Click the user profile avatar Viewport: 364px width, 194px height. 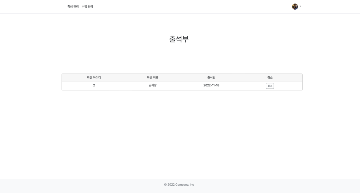coord(295,6)
